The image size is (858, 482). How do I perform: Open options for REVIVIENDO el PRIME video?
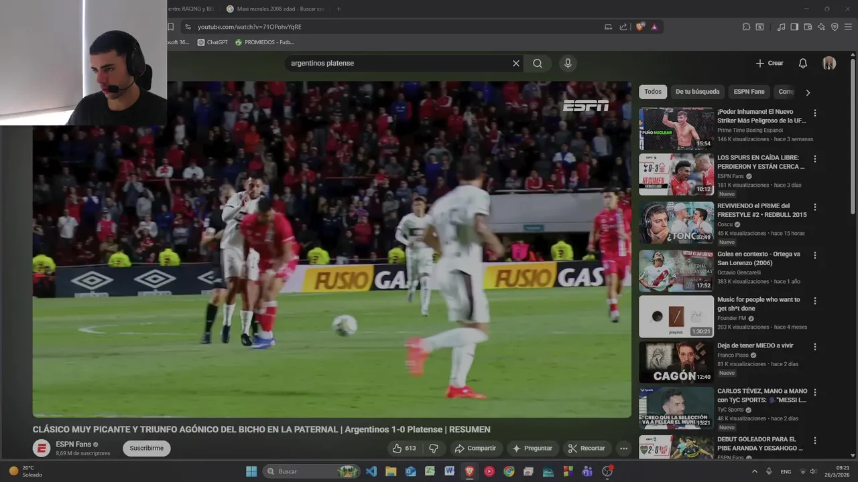815,208
